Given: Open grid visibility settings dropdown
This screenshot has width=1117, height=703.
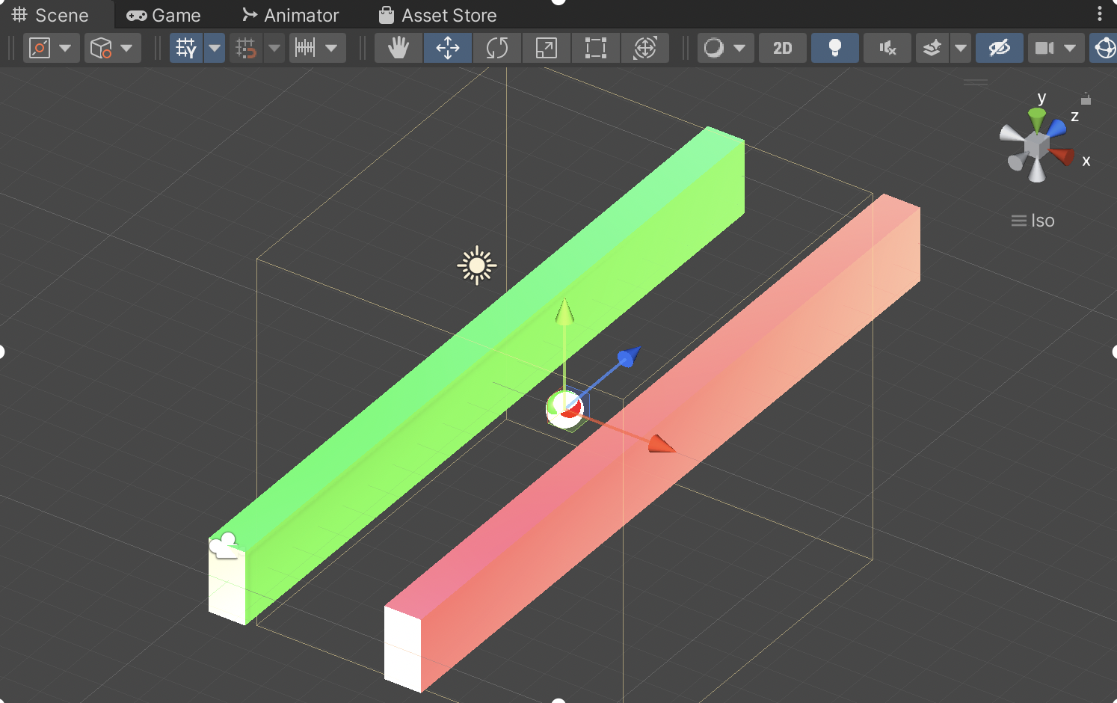Looking at the screenshot, I should (x=215, y=49).
